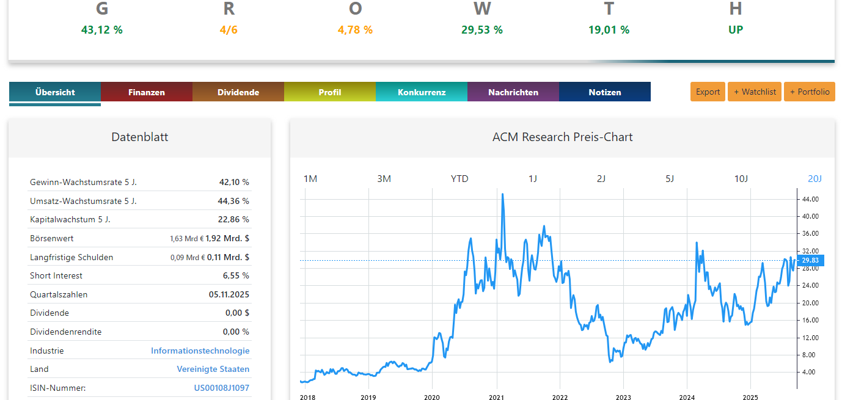
Task: Choose the 2J chart range
Action: [601, 178]
